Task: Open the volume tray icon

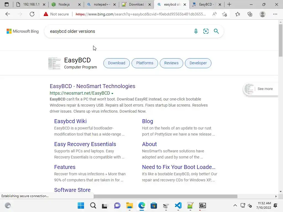Action: click(250, 205)
